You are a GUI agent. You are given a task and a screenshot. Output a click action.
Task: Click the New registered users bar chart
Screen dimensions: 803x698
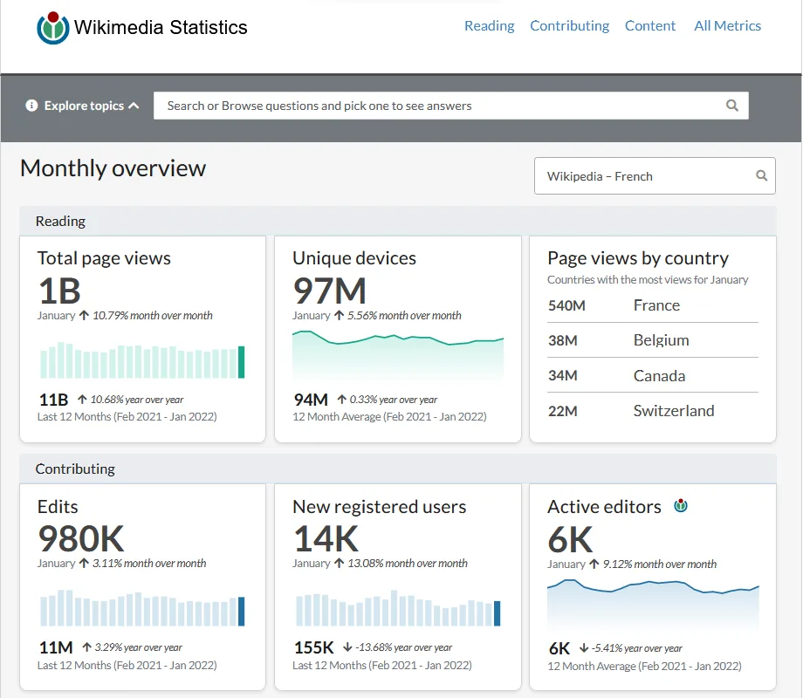click(x=398, y=608)
